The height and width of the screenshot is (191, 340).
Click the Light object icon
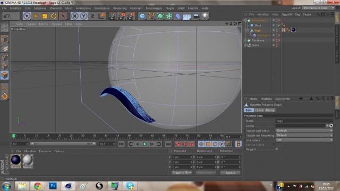pyautogui.click(x=205, y=16)
